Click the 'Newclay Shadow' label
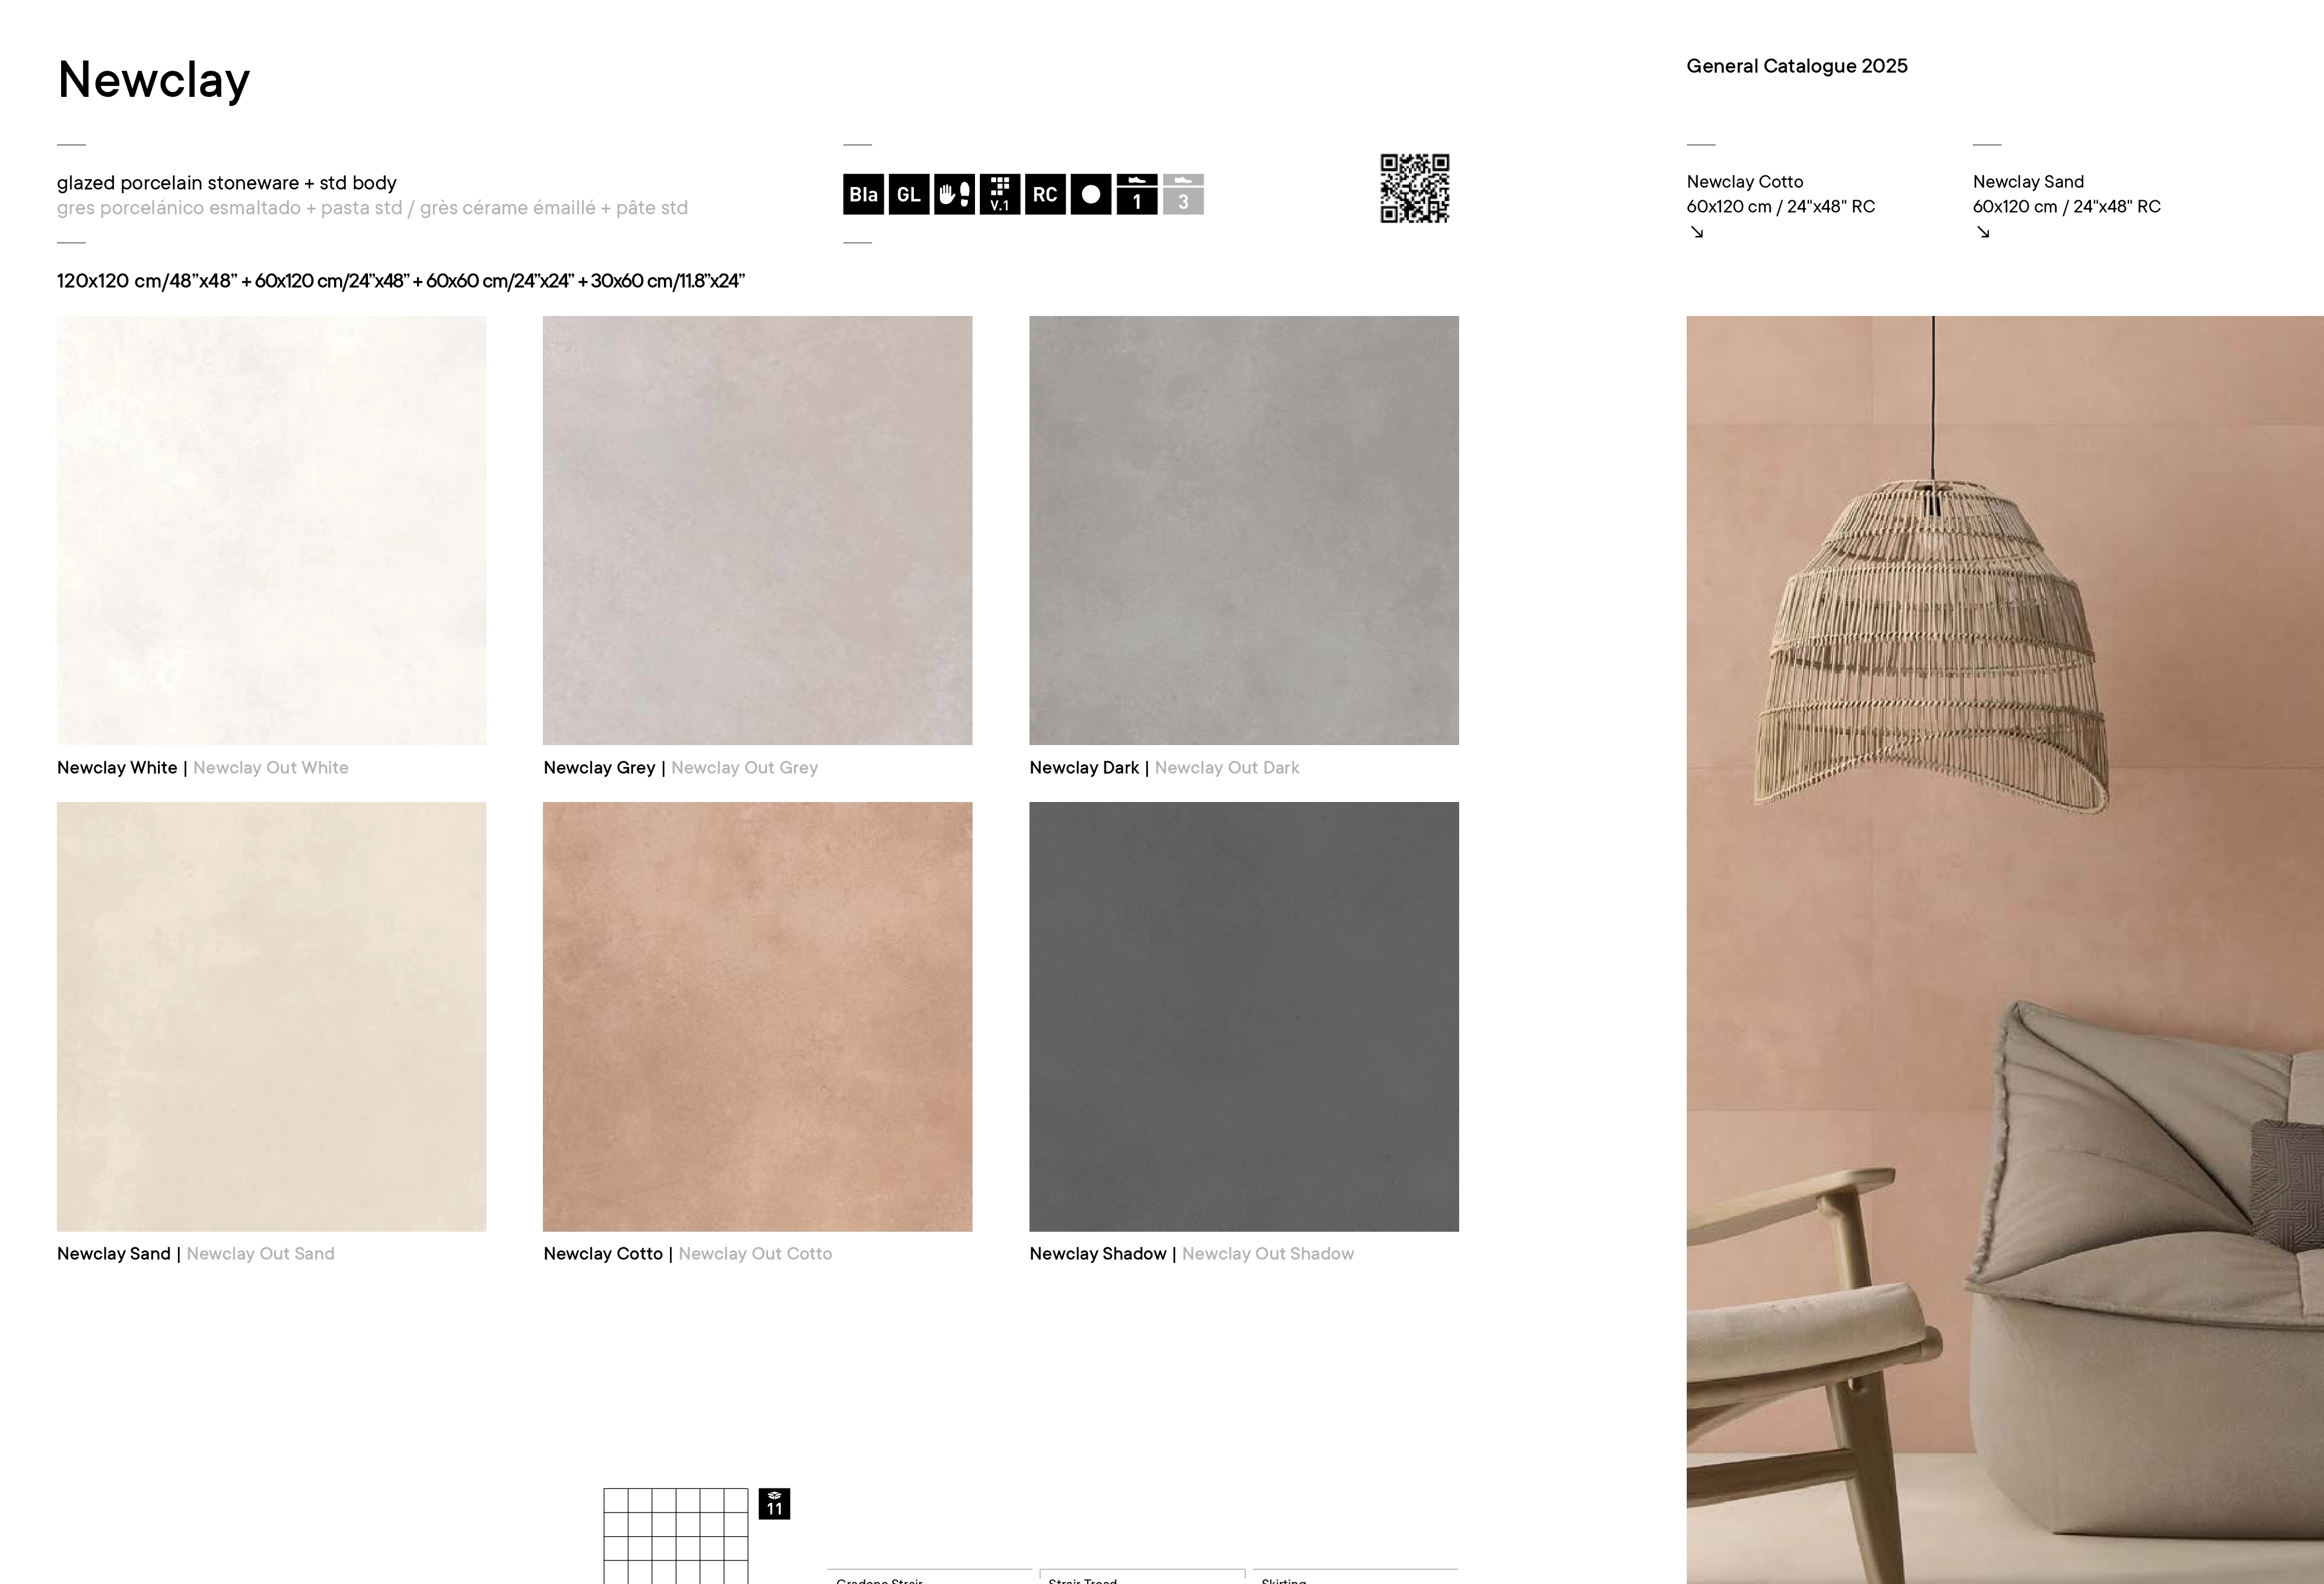 [1098, 1254]
